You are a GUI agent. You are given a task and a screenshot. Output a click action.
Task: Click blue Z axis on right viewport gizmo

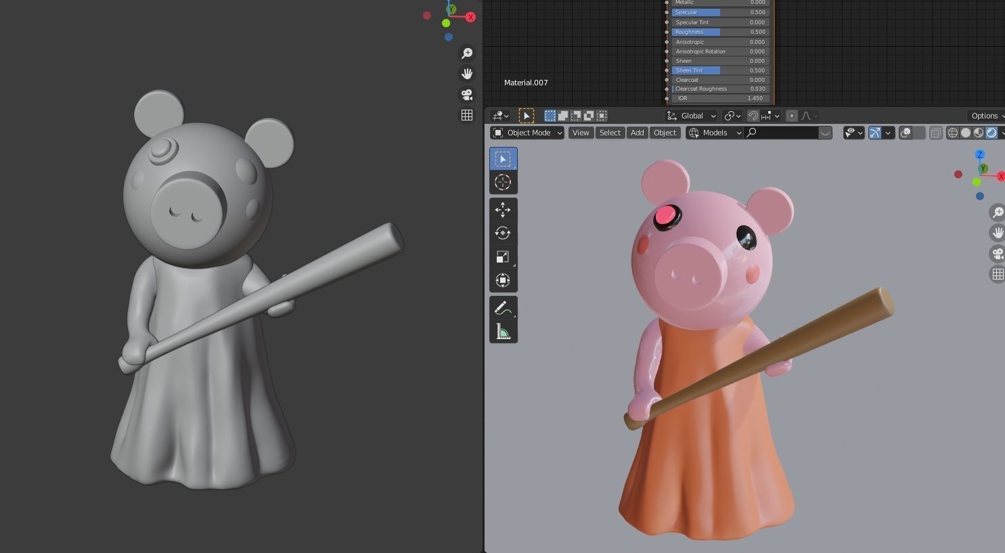[x=979, y=155]
